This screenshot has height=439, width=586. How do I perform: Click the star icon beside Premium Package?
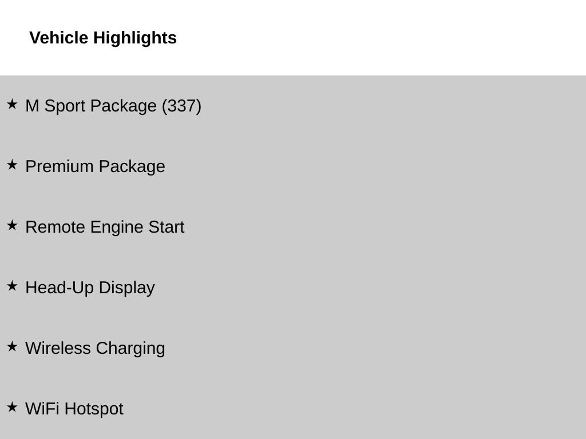12,165
